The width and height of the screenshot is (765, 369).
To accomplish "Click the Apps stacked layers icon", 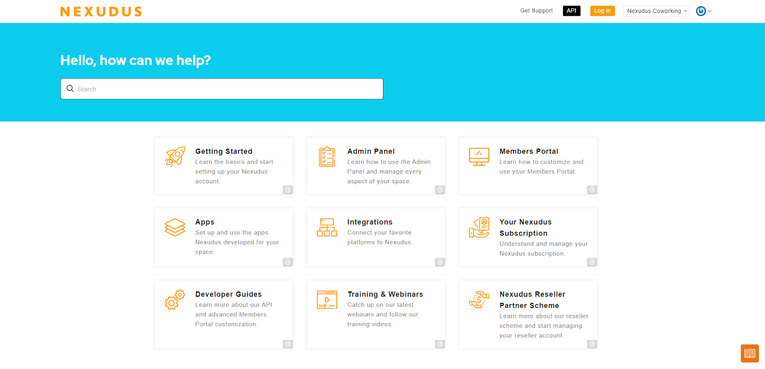I will (175, 227).
